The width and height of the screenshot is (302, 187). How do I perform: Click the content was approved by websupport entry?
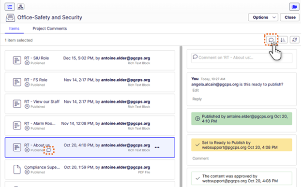pyautogui.click(x=242, y=178)
